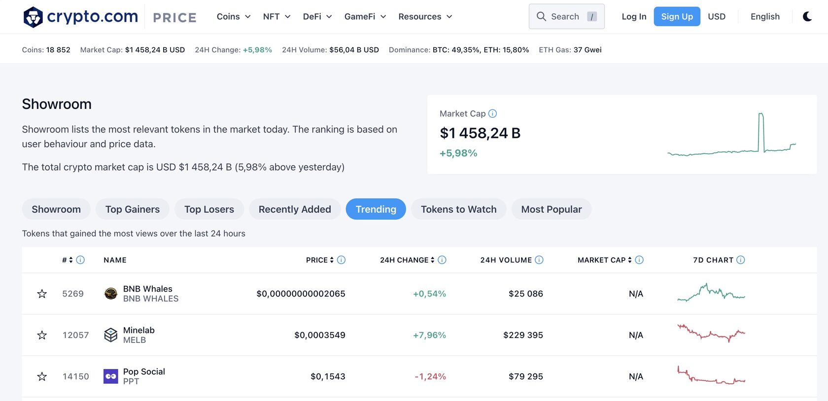Image resolution: width=828 pixels, height=401 pixels.
Task: Favorite Minelab with star
Action: pyautogui.click(x=42, y=335)
